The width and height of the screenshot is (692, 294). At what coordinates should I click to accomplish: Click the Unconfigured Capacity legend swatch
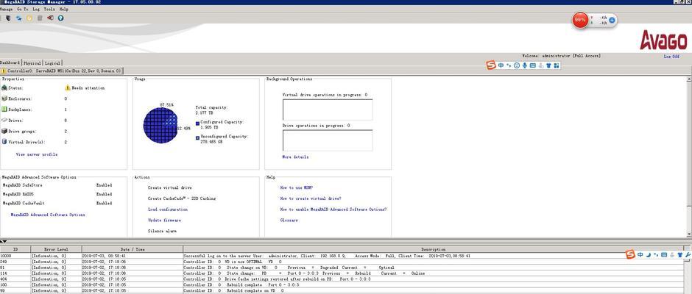tap(197, 138)
